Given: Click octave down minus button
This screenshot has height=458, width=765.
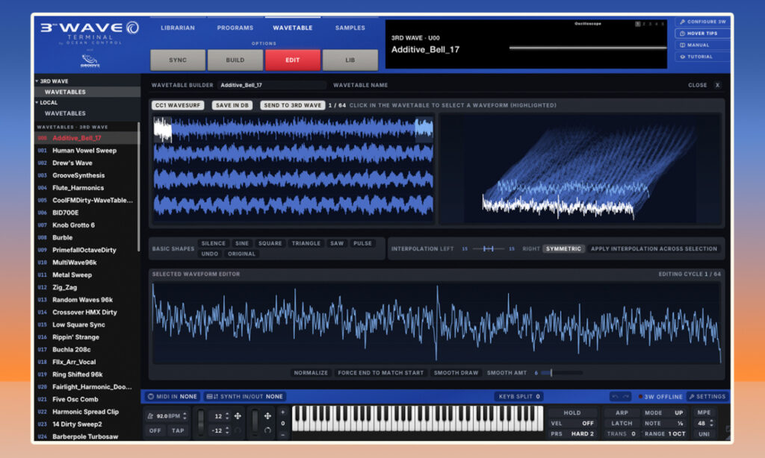Looking at the screenshot, I should [x=283, y=435].
